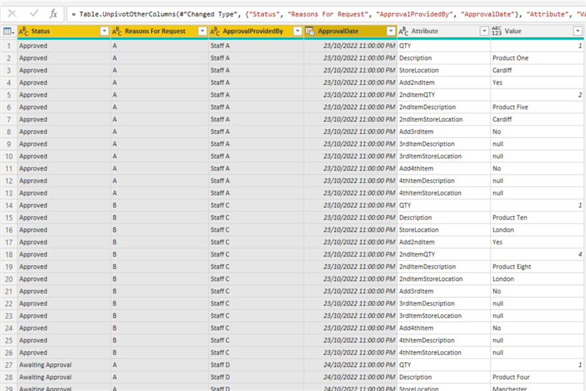Open the Attribute column filter dropdown
Viewport: 586px width, 391px height.
[x=484, y=31]
